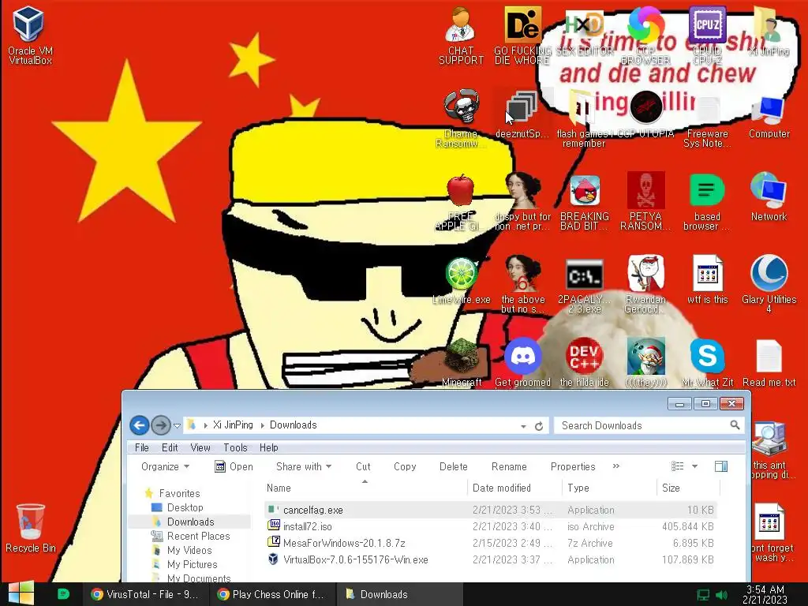The width and height of the screenshot is (808, 606).
Task: Open the recent locations dropdown arrow
Action: pos(177,425)
